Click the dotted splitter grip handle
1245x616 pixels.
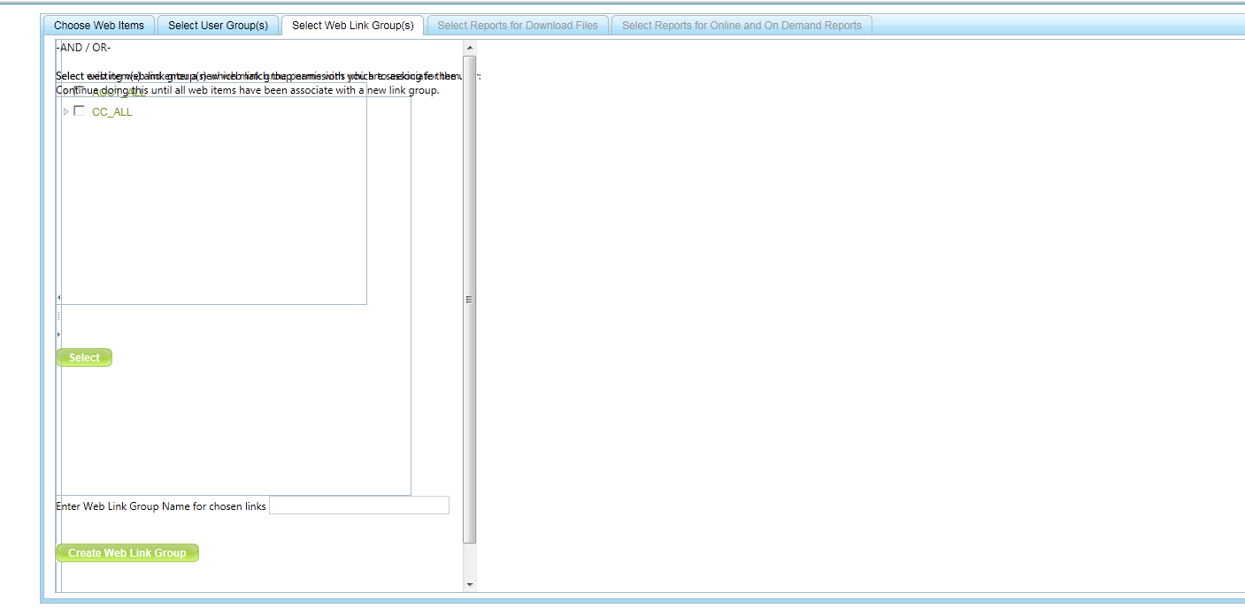[x=58, y=316]
